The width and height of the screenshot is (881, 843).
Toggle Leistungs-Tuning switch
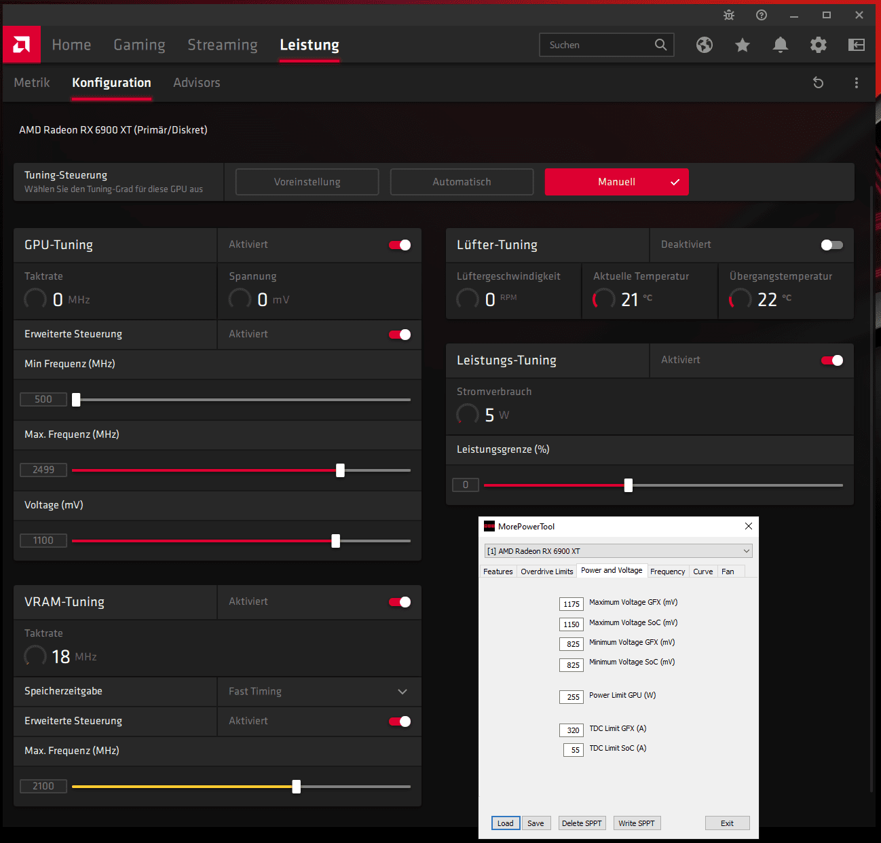pyautogui.click(x=832, y=360)
